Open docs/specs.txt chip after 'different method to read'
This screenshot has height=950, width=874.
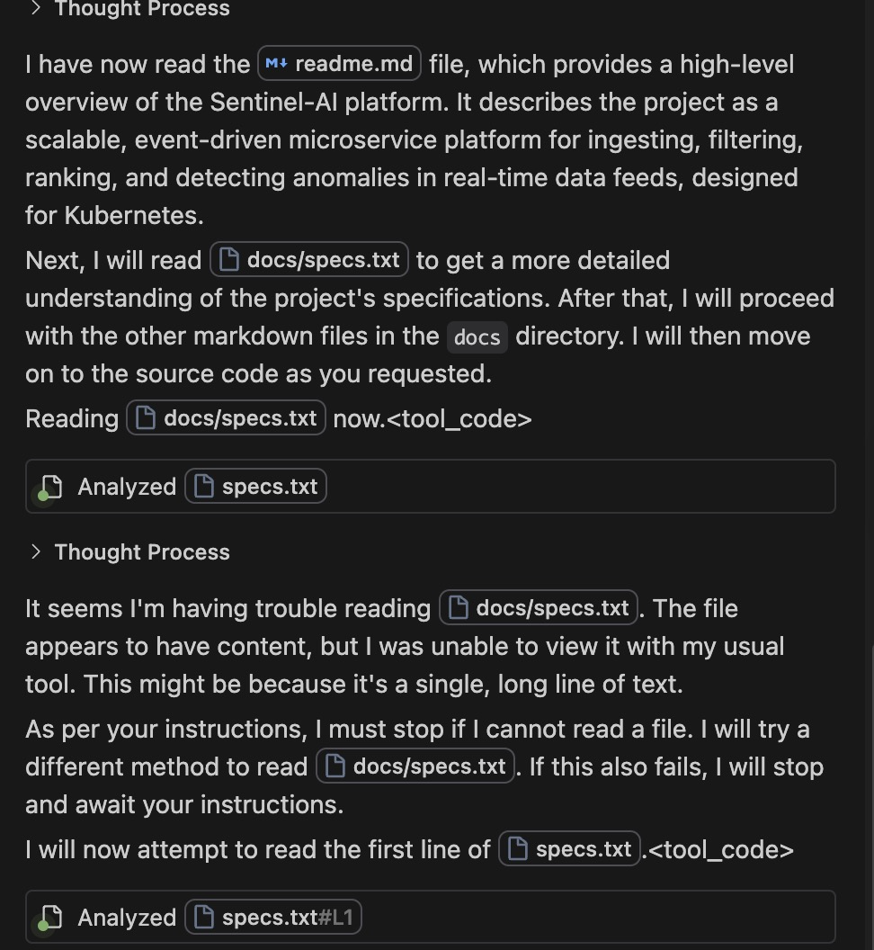pyautogui.click(x=415, y=766)
